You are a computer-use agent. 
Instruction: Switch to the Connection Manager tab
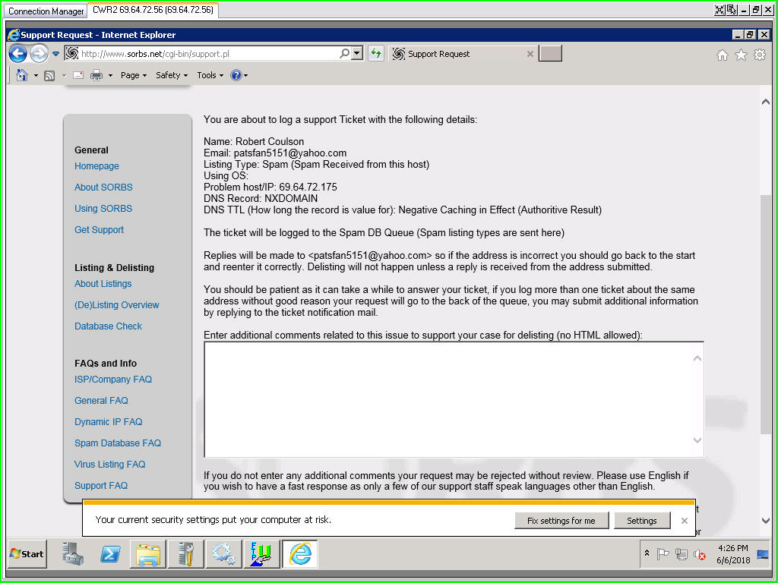[x=46, y=11]
